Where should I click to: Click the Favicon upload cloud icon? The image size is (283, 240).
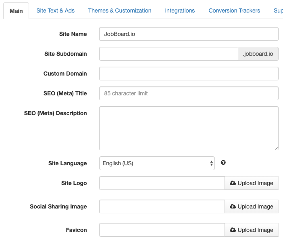point(233,230)
